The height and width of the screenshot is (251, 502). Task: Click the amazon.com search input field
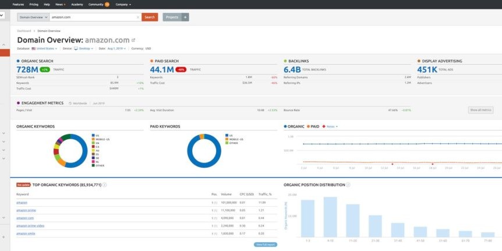click(93, 17)
